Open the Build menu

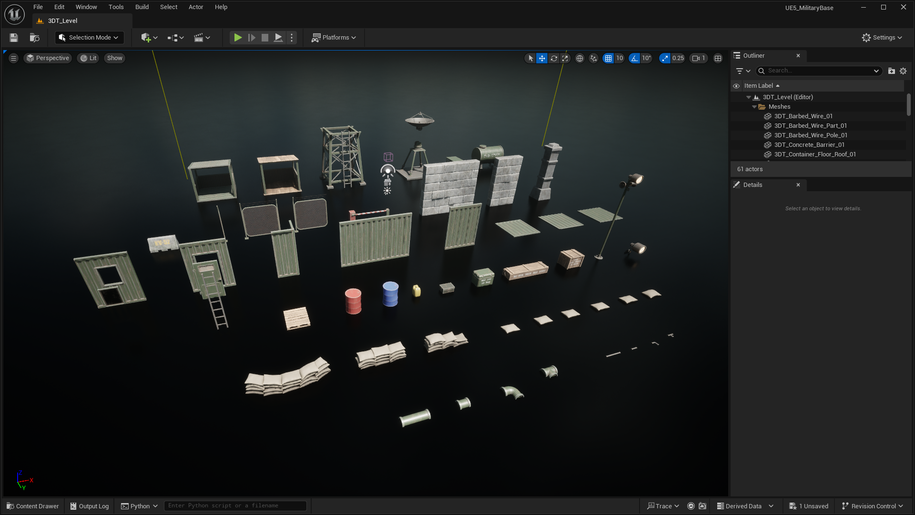[142, 7]
